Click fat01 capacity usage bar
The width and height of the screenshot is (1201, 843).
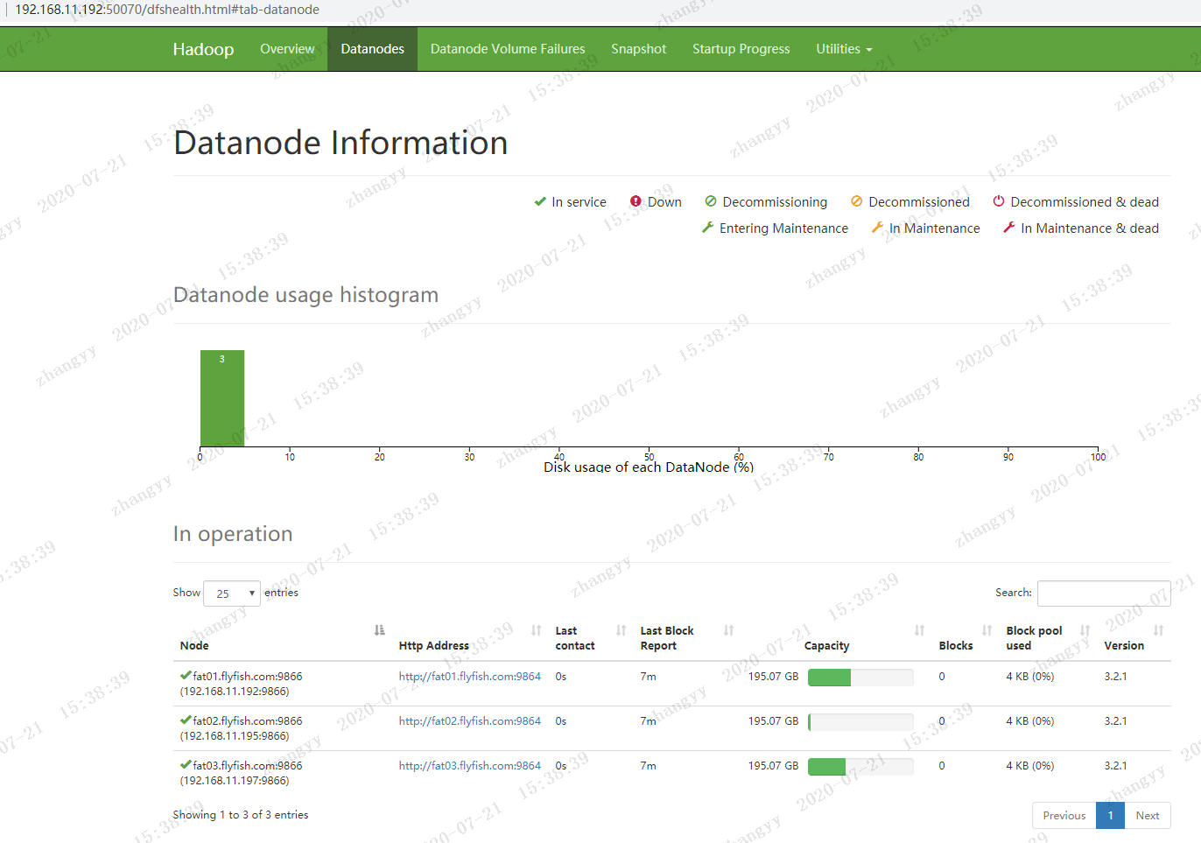tap(860, 677)
